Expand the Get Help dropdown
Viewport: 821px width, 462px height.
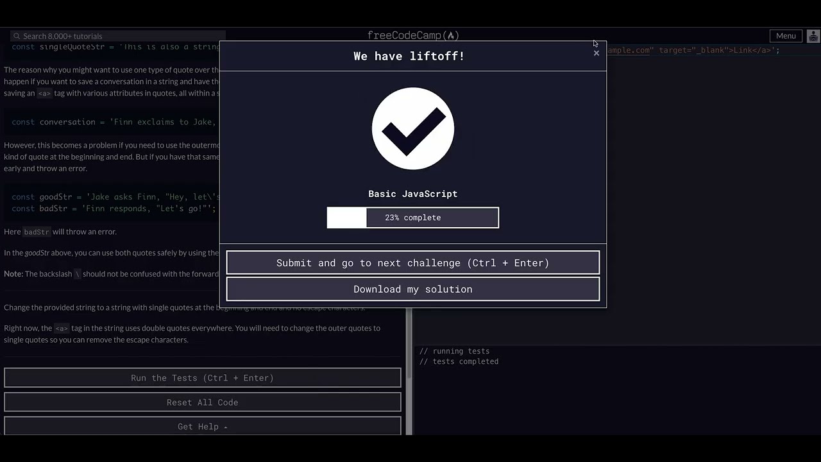click(203, 426)
